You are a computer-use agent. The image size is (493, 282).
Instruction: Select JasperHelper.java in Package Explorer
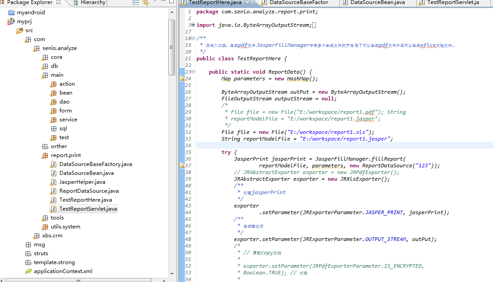point(82,182)
